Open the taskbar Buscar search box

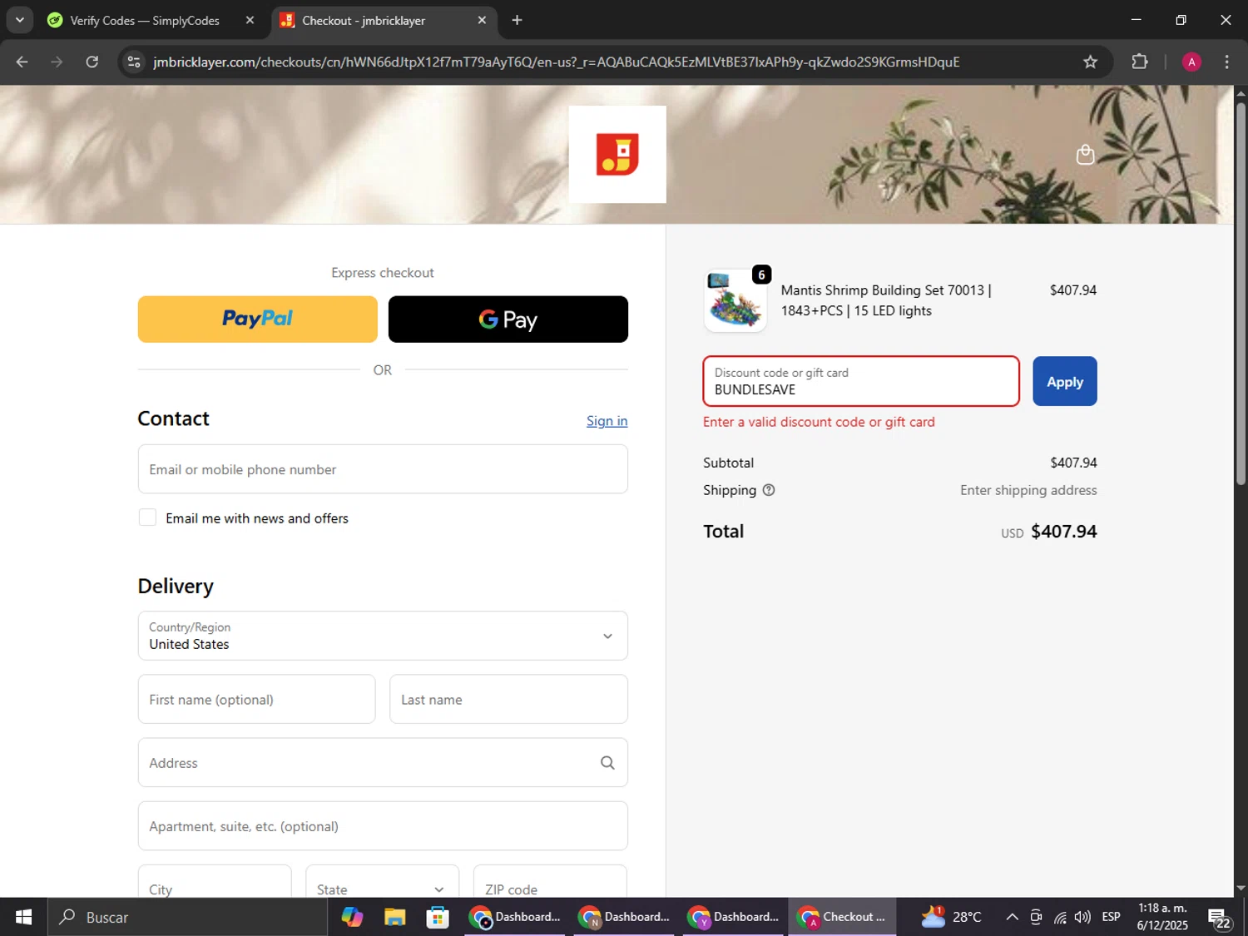coord(187,917)
